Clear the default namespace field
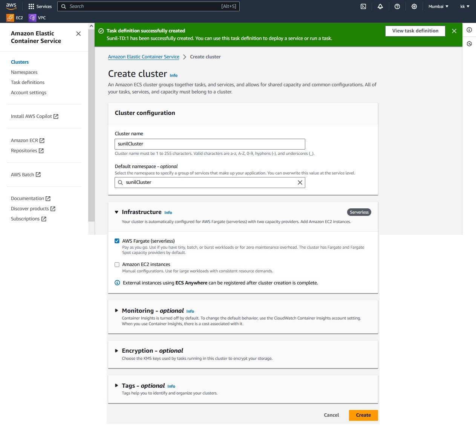Image resolution: width=476 pixels, height=425 pixels. (300, 182)
